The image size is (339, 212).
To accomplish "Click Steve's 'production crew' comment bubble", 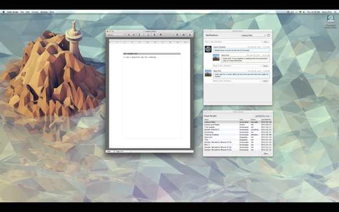I will coord(246,59).
